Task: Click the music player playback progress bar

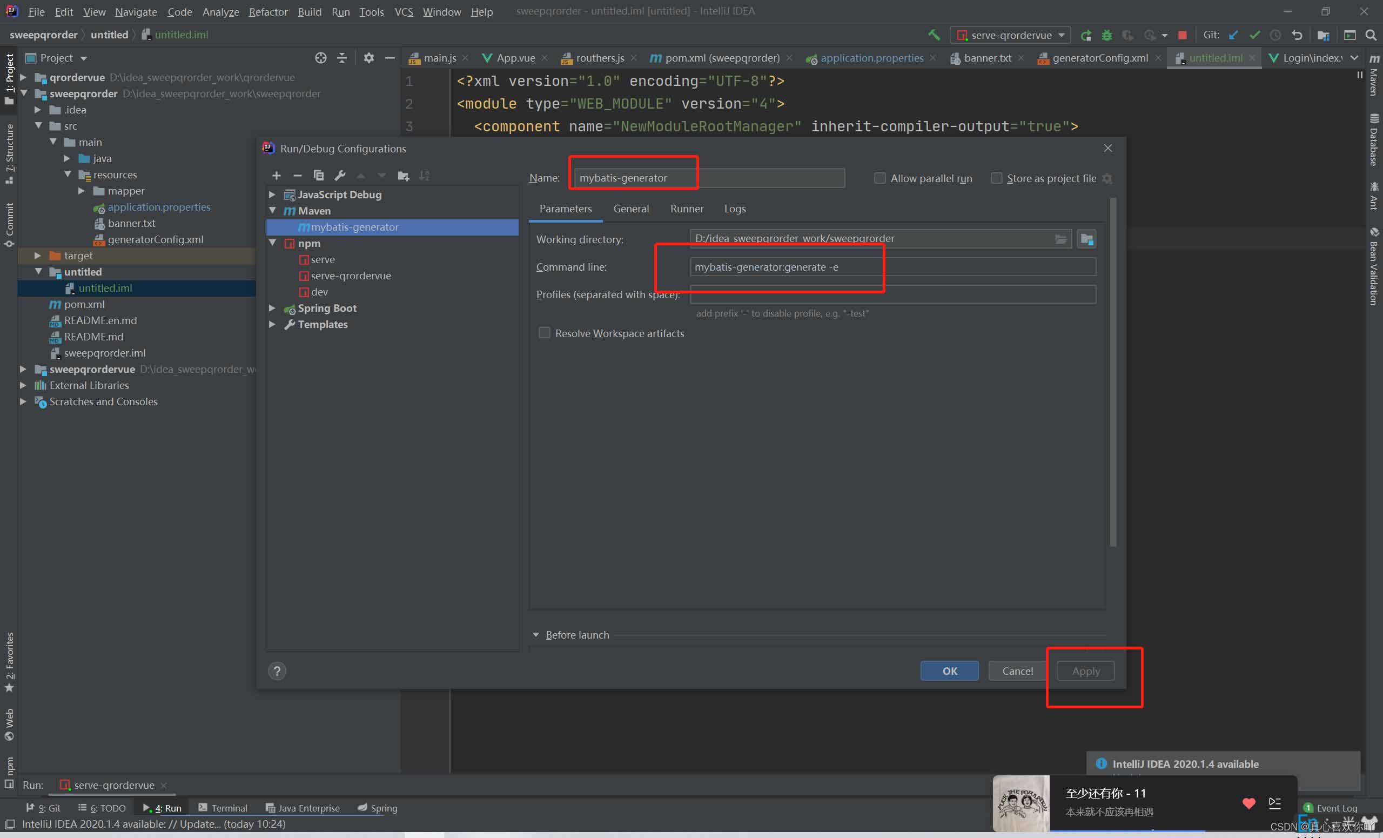Action: coord(1173,829)
